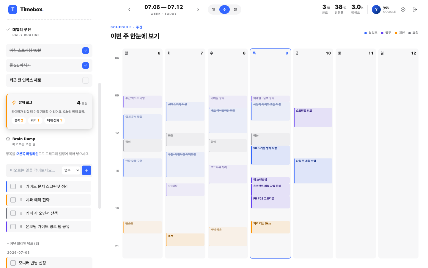Screen dimensions: 428x268
Task: Open the v0.5 기능 명세 작성 event
Action: (270, 155)
